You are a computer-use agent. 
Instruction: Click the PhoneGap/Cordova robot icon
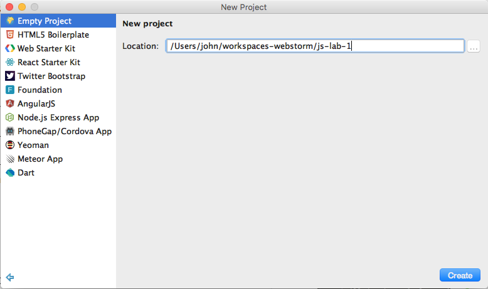10,131
